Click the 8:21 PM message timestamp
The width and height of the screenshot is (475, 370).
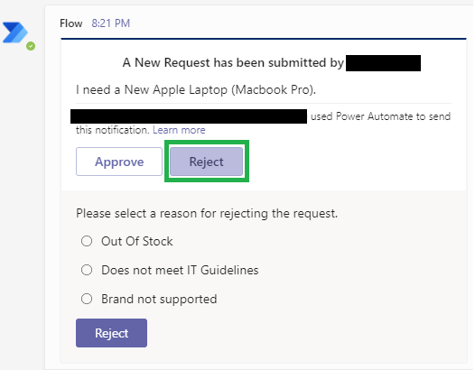pyautogui.click(x=111, y=23)
